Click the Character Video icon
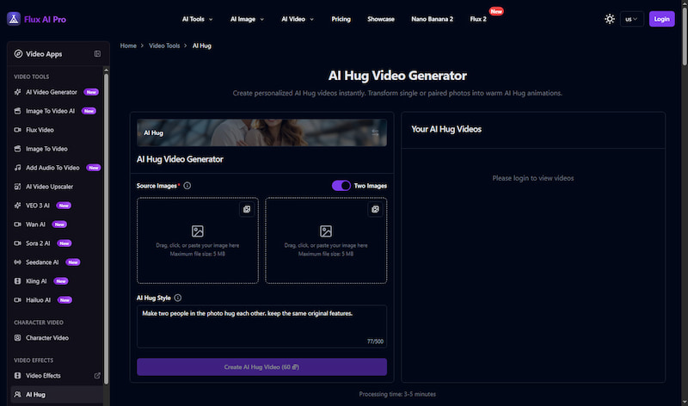Image resolution: width=688 pixels, height=406 pixels. click(17, 338)
